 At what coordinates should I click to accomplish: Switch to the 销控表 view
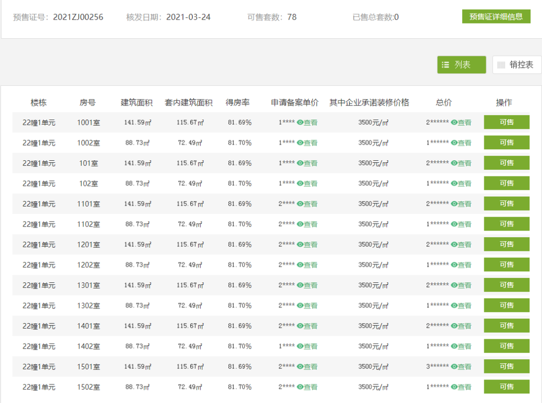pyautogui.click(x=516, y=65)
